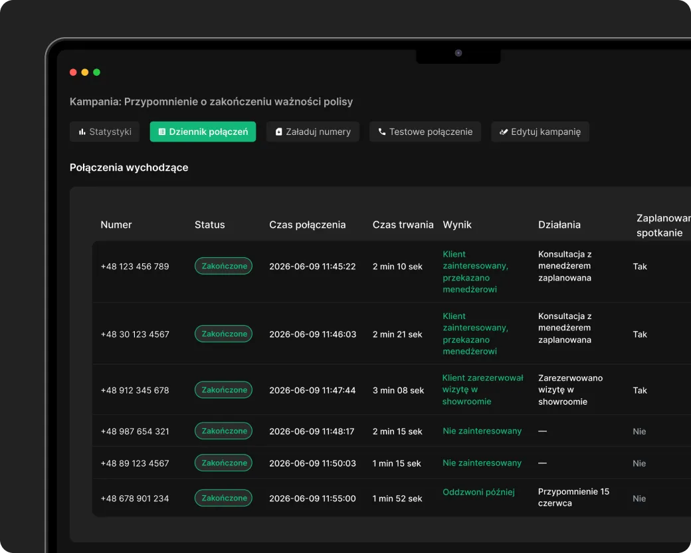
Task: Click Zakończone badge for +48 89 123 4567
Action: [223, 463]
